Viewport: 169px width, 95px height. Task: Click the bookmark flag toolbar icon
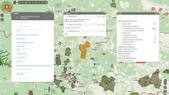pos(43,2)
